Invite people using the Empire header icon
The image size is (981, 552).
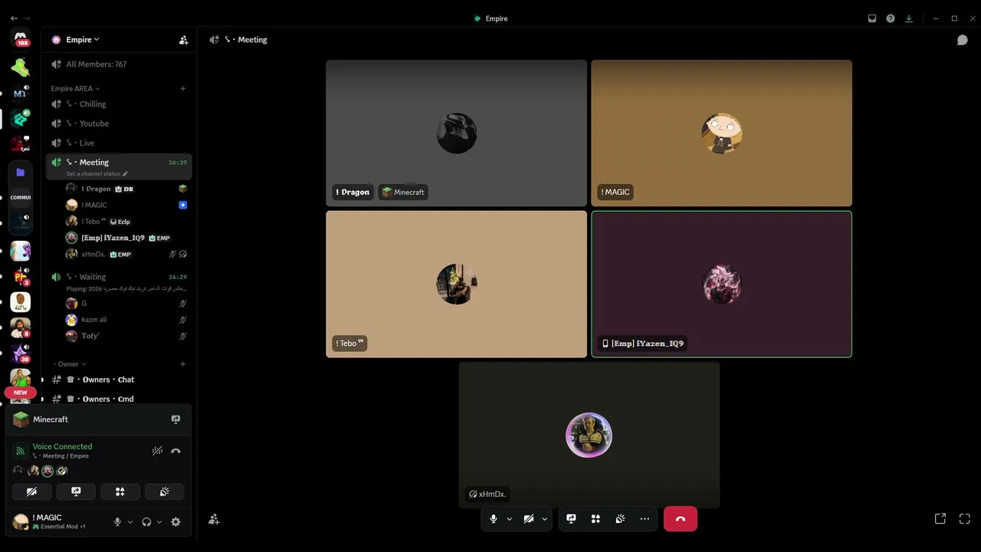[183, 40]
